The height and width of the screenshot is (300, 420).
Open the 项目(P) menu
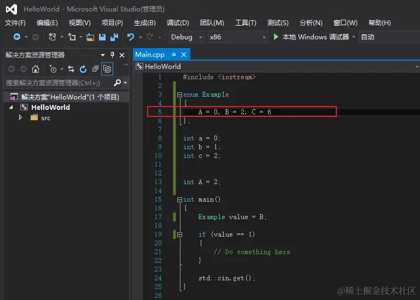112,23
